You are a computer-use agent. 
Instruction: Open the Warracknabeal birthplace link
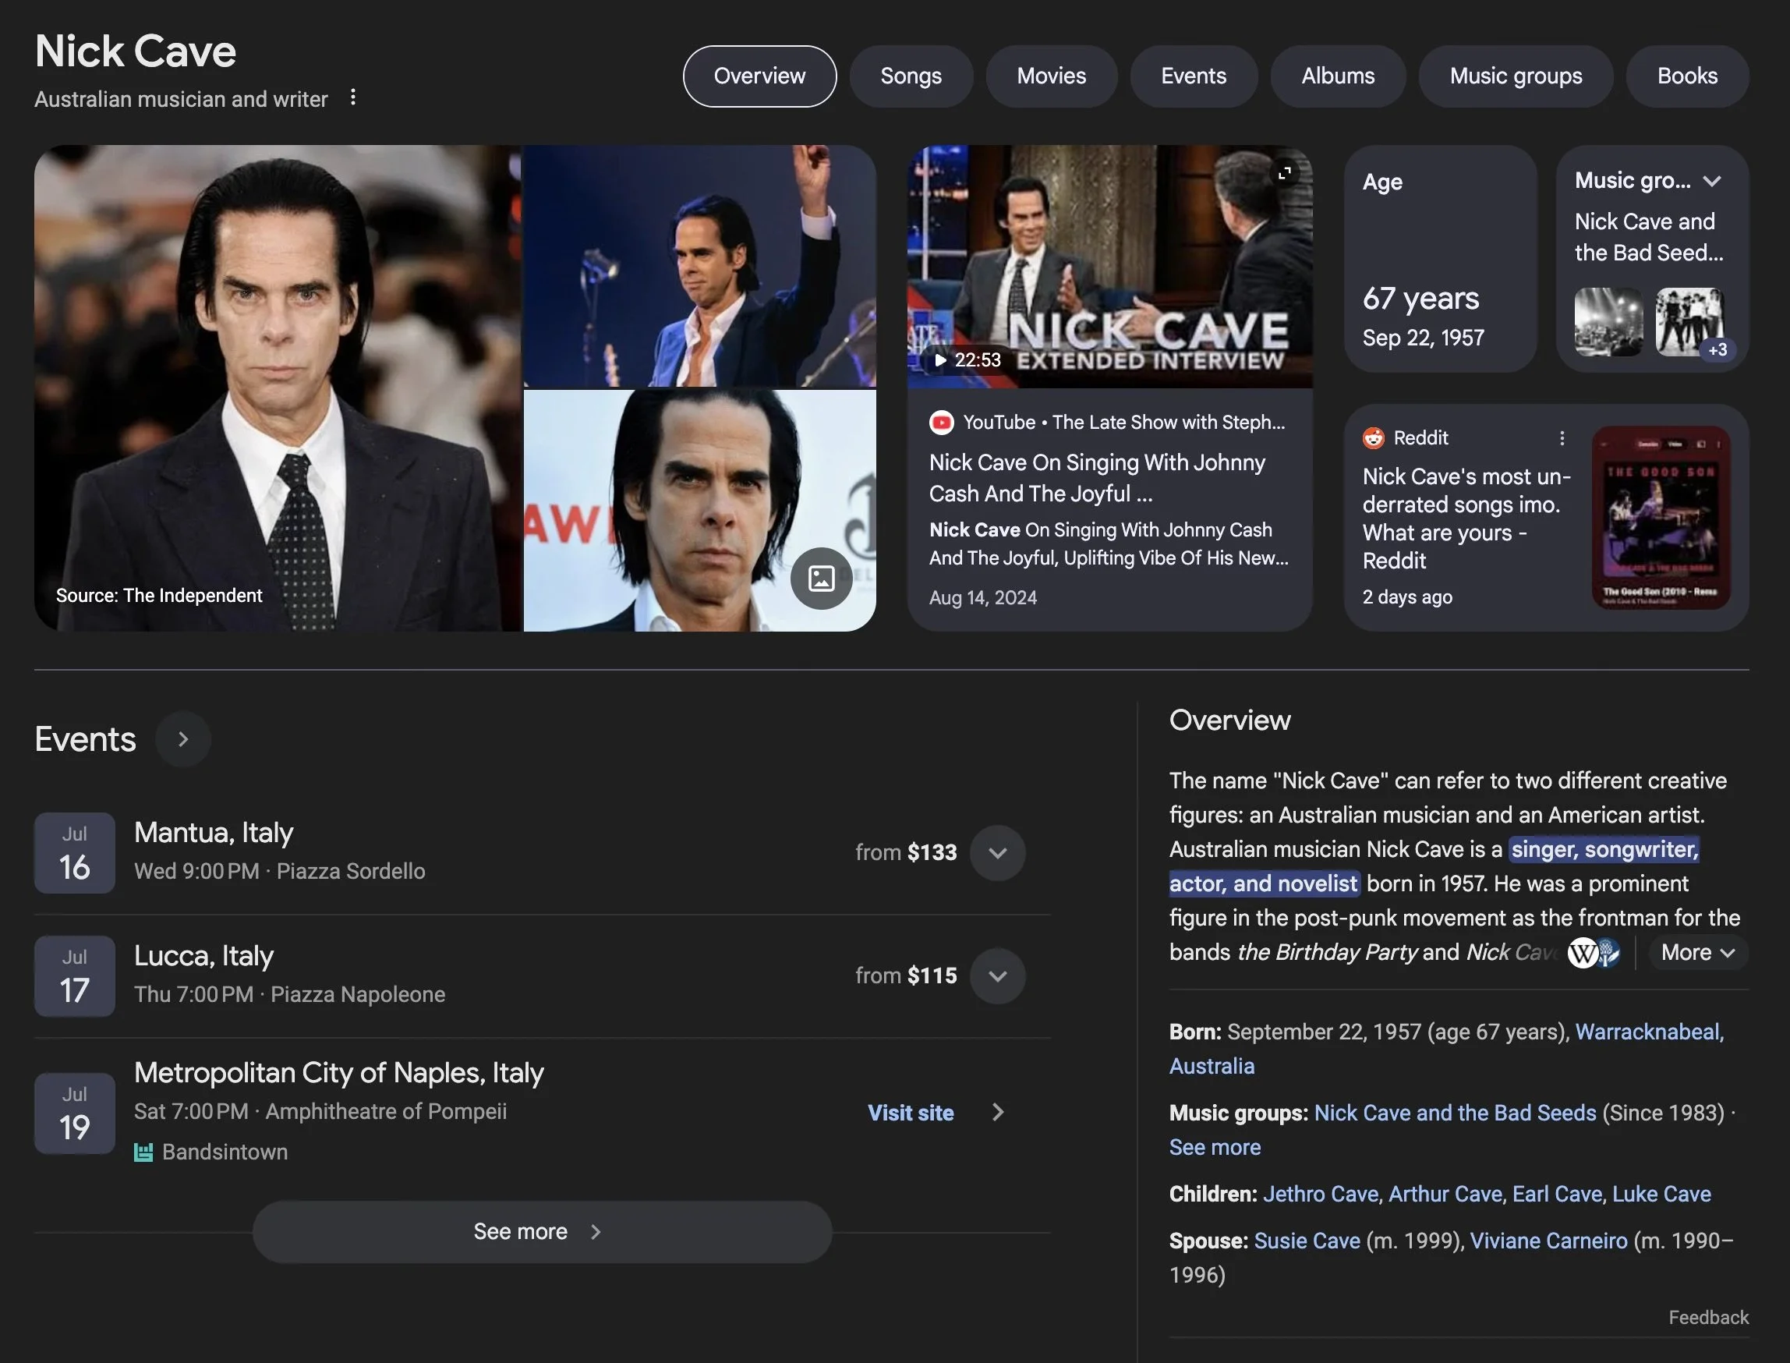pos(1647,1032)
